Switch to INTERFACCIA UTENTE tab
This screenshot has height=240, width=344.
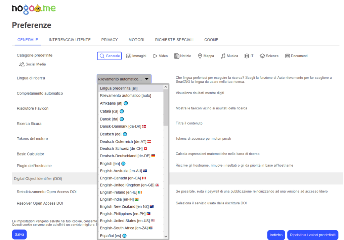point(70,40)
